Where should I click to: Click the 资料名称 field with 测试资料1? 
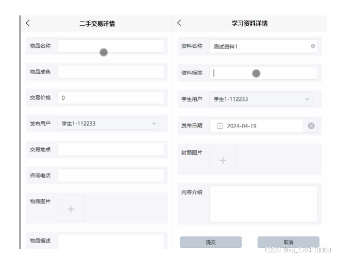(x=263, y=46)
